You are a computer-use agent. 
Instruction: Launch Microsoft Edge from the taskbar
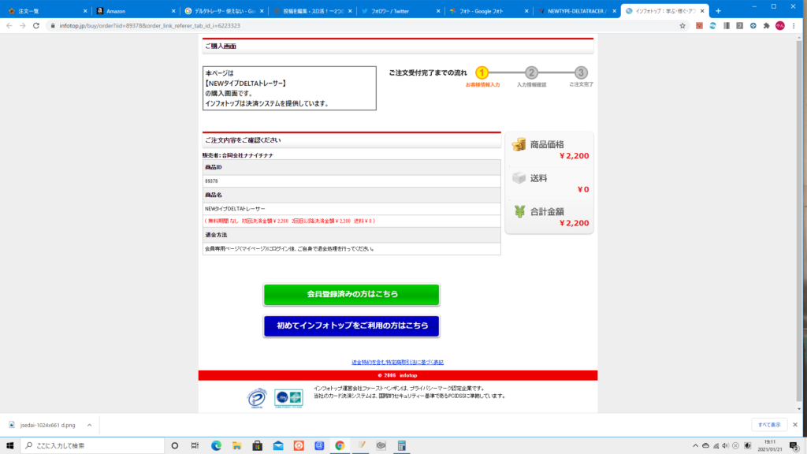tap(216, 446)
